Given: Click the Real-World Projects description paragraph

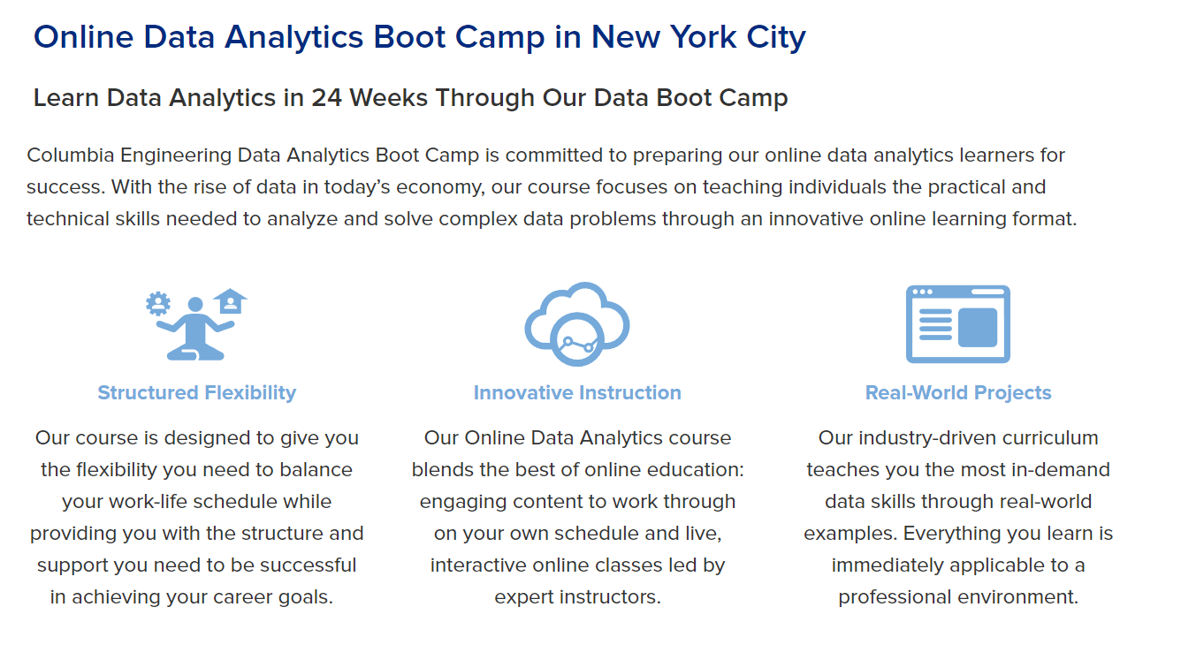Looking at the screenshot, I should click(x=958, y=517).
